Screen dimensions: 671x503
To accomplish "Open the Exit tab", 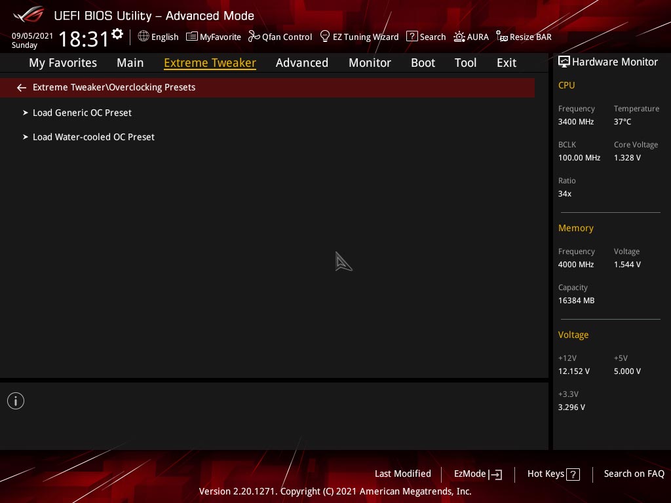I will tap(507, 63).
